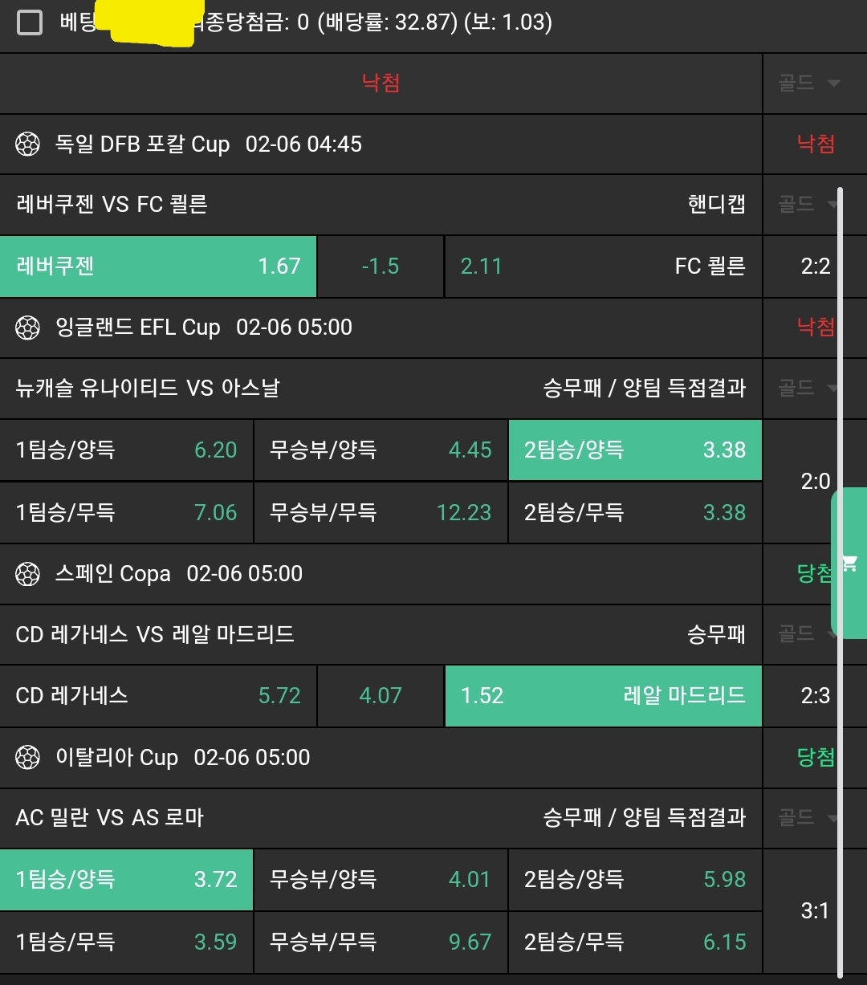Open the 골드 dropdown in the 뉴캐슬 유나이티드 VS 아스날 row
The image size is (867, 985).
(808, 389)
